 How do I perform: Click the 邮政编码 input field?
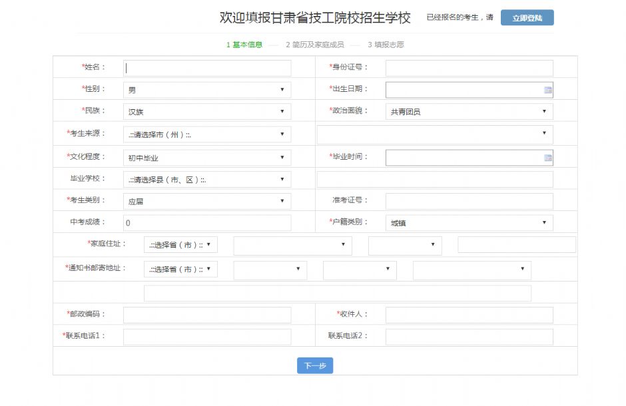[207, 315]
